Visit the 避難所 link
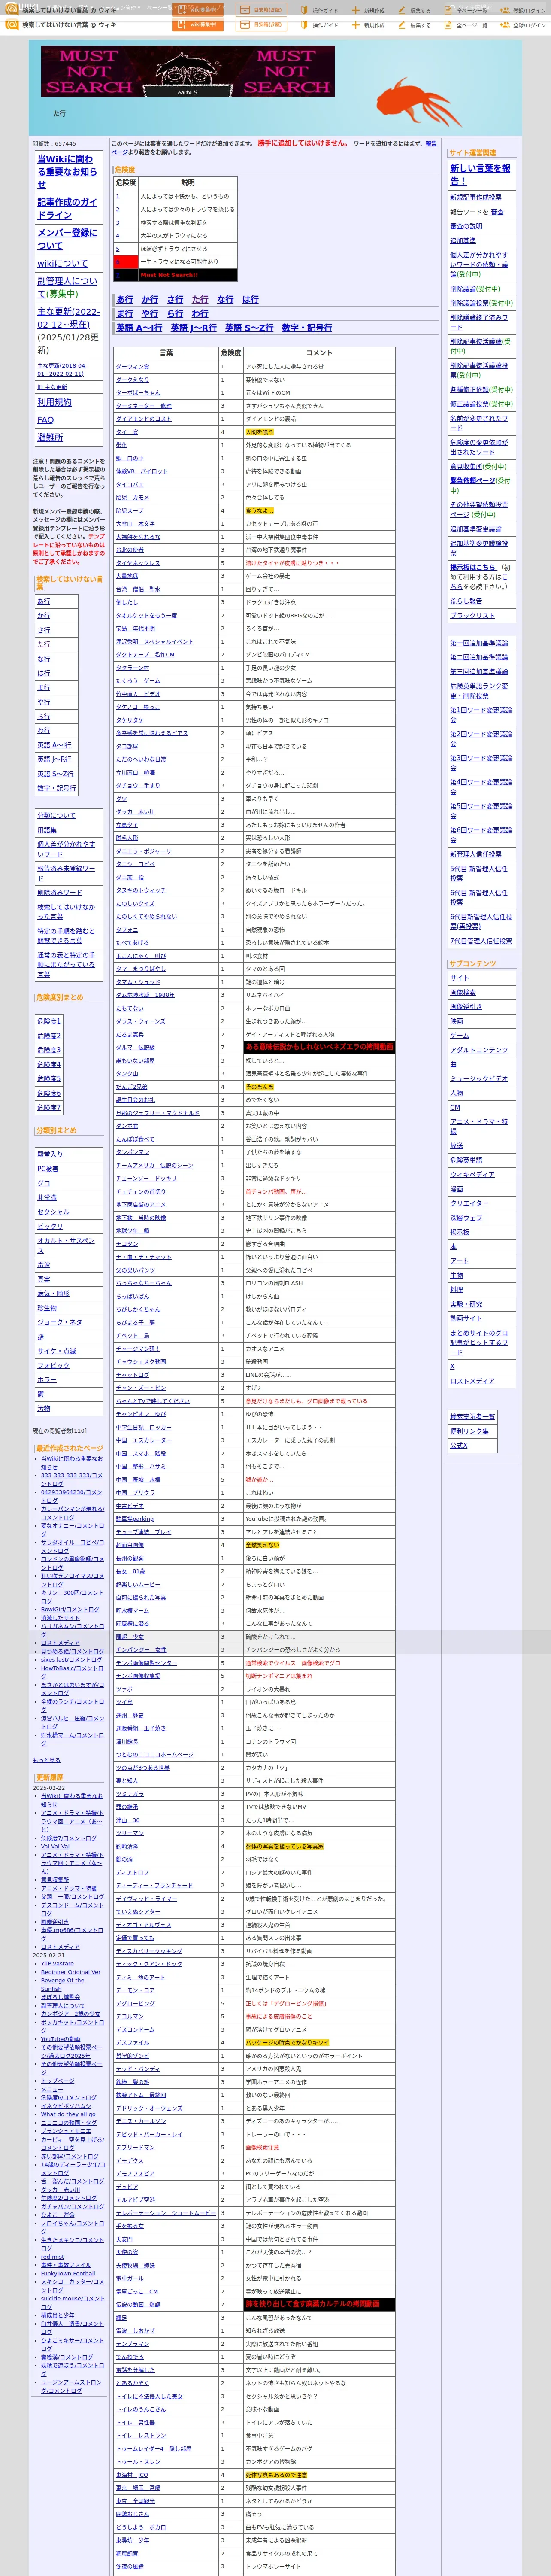Viewport: 551px width, 2576px height. [x=50, y=437]
